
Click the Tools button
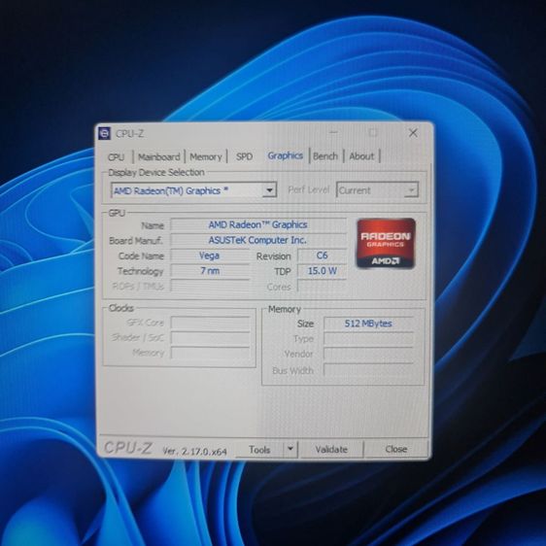259,450
